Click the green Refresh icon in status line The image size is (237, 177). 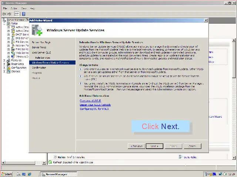click(x=50, y=162)
